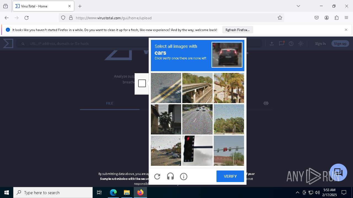Select the green trees and fence tile
This screenshot has height=198, width=353.
pyautogui.click(x=229, y=119)
